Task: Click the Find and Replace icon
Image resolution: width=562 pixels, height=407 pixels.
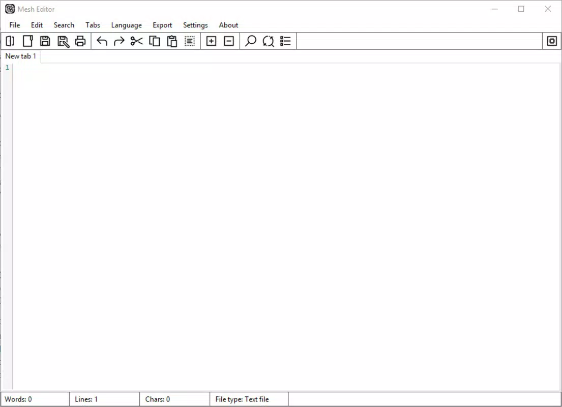Action: click(x=268, y=41)
